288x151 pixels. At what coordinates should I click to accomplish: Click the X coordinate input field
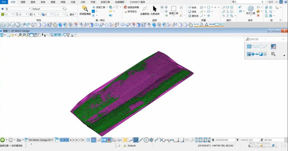point(225,140)
